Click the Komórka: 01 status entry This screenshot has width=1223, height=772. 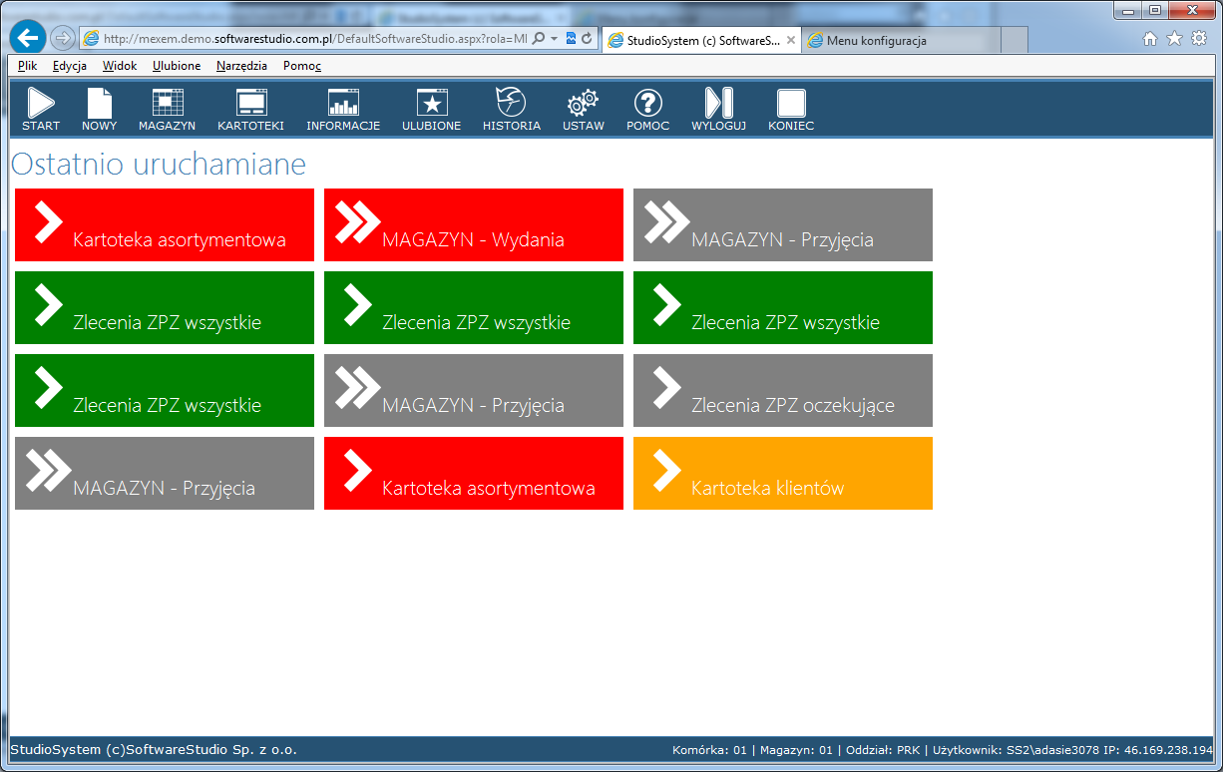click(709, 749)
